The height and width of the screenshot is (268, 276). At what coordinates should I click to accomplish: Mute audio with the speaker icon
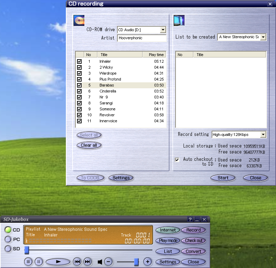(100, 262)
